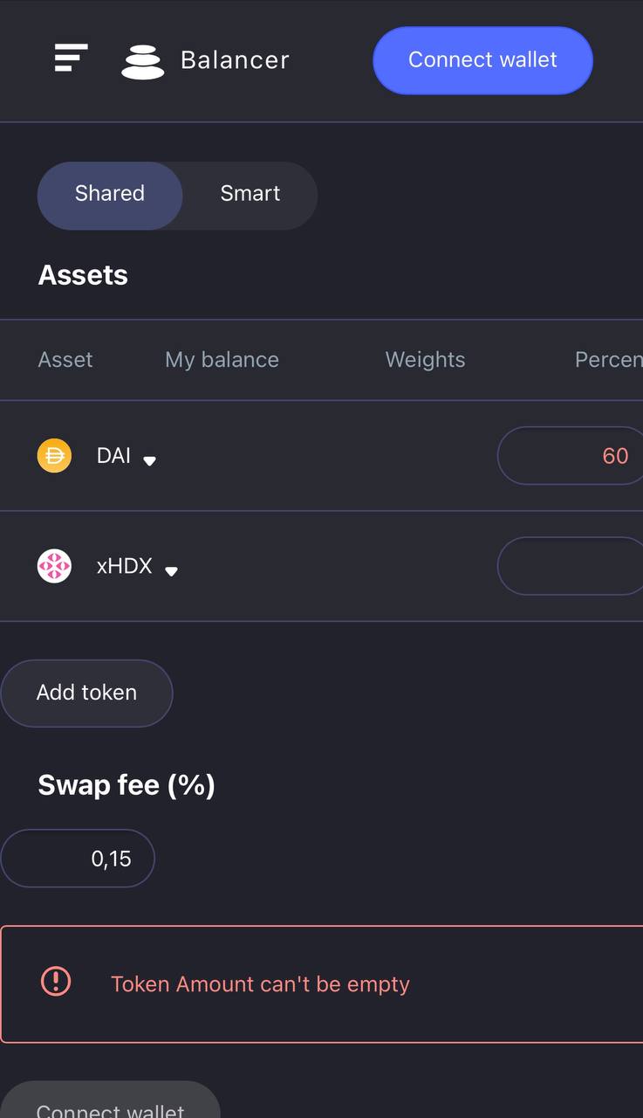Switch to the Smart pool type
The width and height of the screenshot is (643, 1118).
click(250, 195)
